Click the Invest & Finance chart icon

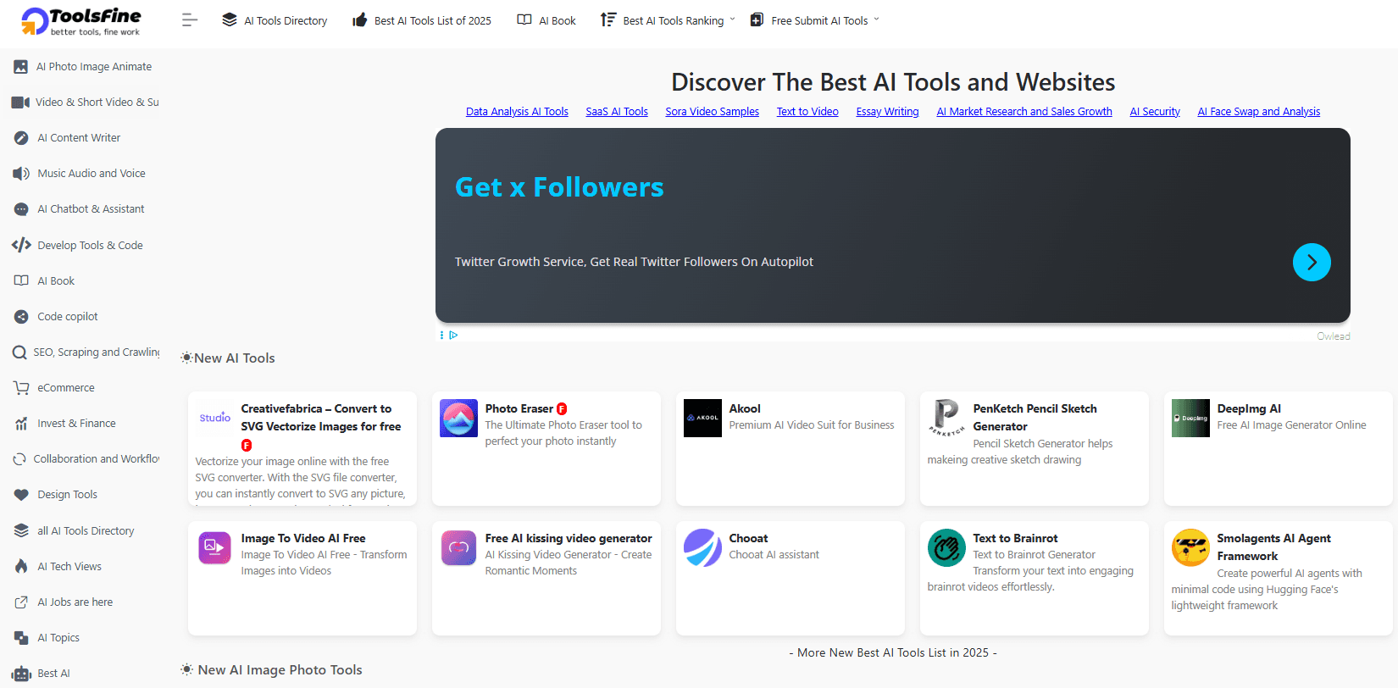[21, 423]
